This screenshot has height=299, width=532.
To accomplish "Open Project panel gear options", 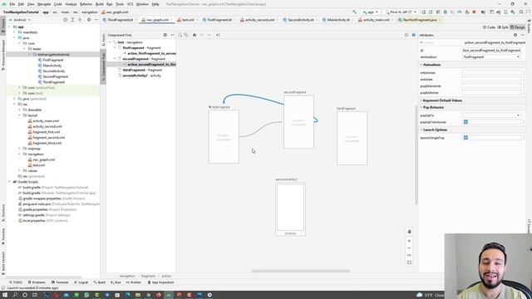I will coord(89,20).
